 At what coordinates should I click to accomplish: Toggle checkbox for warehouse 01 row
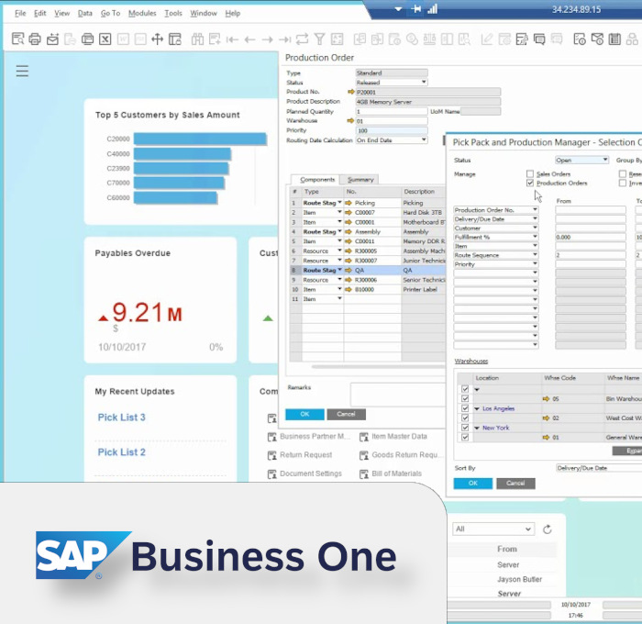coord(465,437)
